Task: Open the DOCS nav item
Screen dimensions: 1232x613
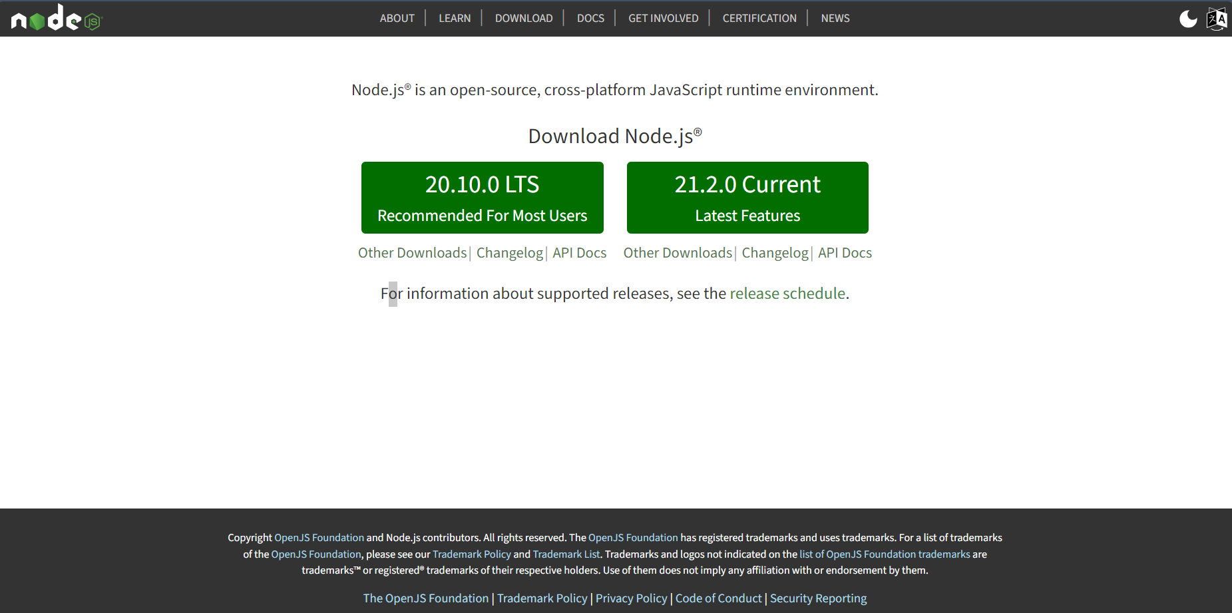Action: [590, 18]
